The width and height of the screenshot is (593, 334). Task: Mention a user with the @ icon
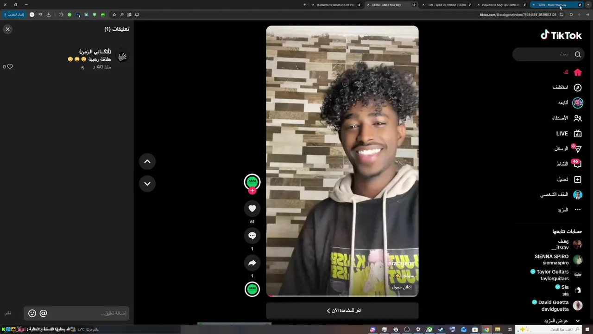pos(43,313)
